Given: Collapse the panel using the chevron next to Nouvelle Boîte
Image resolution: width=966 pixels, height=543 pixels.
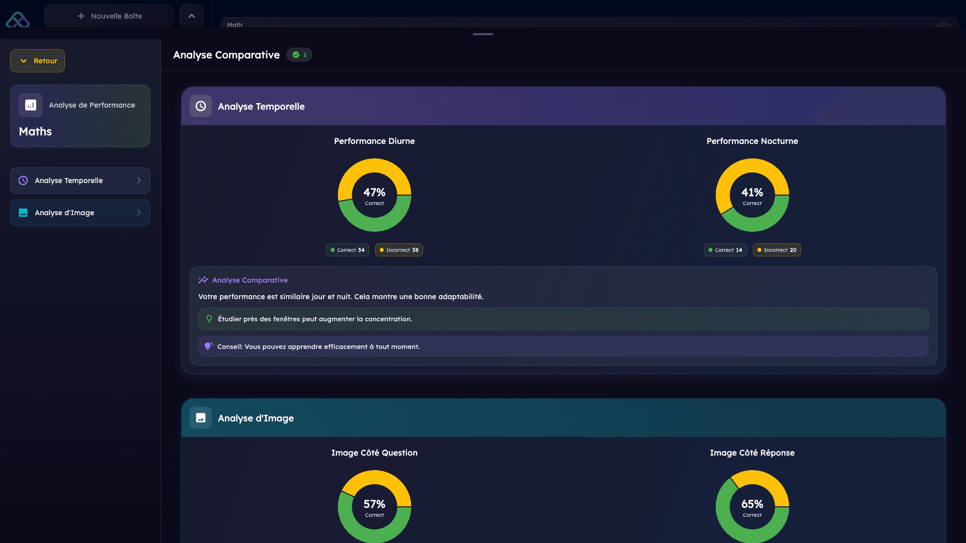Looking at the screenshot, I should [x=191, y=16].
